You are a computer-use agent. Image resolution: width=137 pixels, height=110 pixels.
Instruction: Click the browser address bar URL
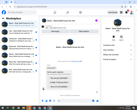[x=32, y=7]
